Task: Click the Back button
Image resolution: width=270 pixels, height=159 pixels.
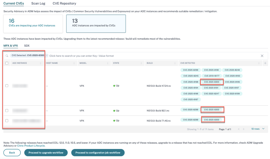Action: pyautogui.click(x=12, y=153)
